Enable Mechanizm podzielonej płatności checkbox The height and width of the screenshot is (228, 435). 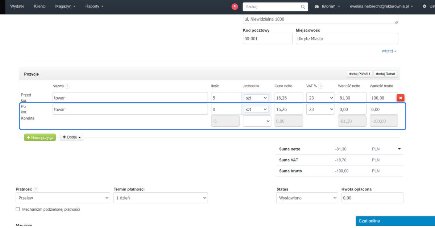(x=18, y=209)
